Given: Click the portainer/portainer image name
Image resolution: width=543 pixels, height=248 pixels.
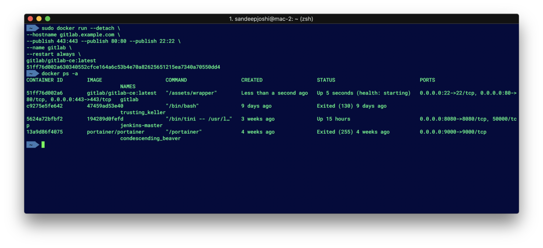Looking at the screenshot, I should pos(116,132).
